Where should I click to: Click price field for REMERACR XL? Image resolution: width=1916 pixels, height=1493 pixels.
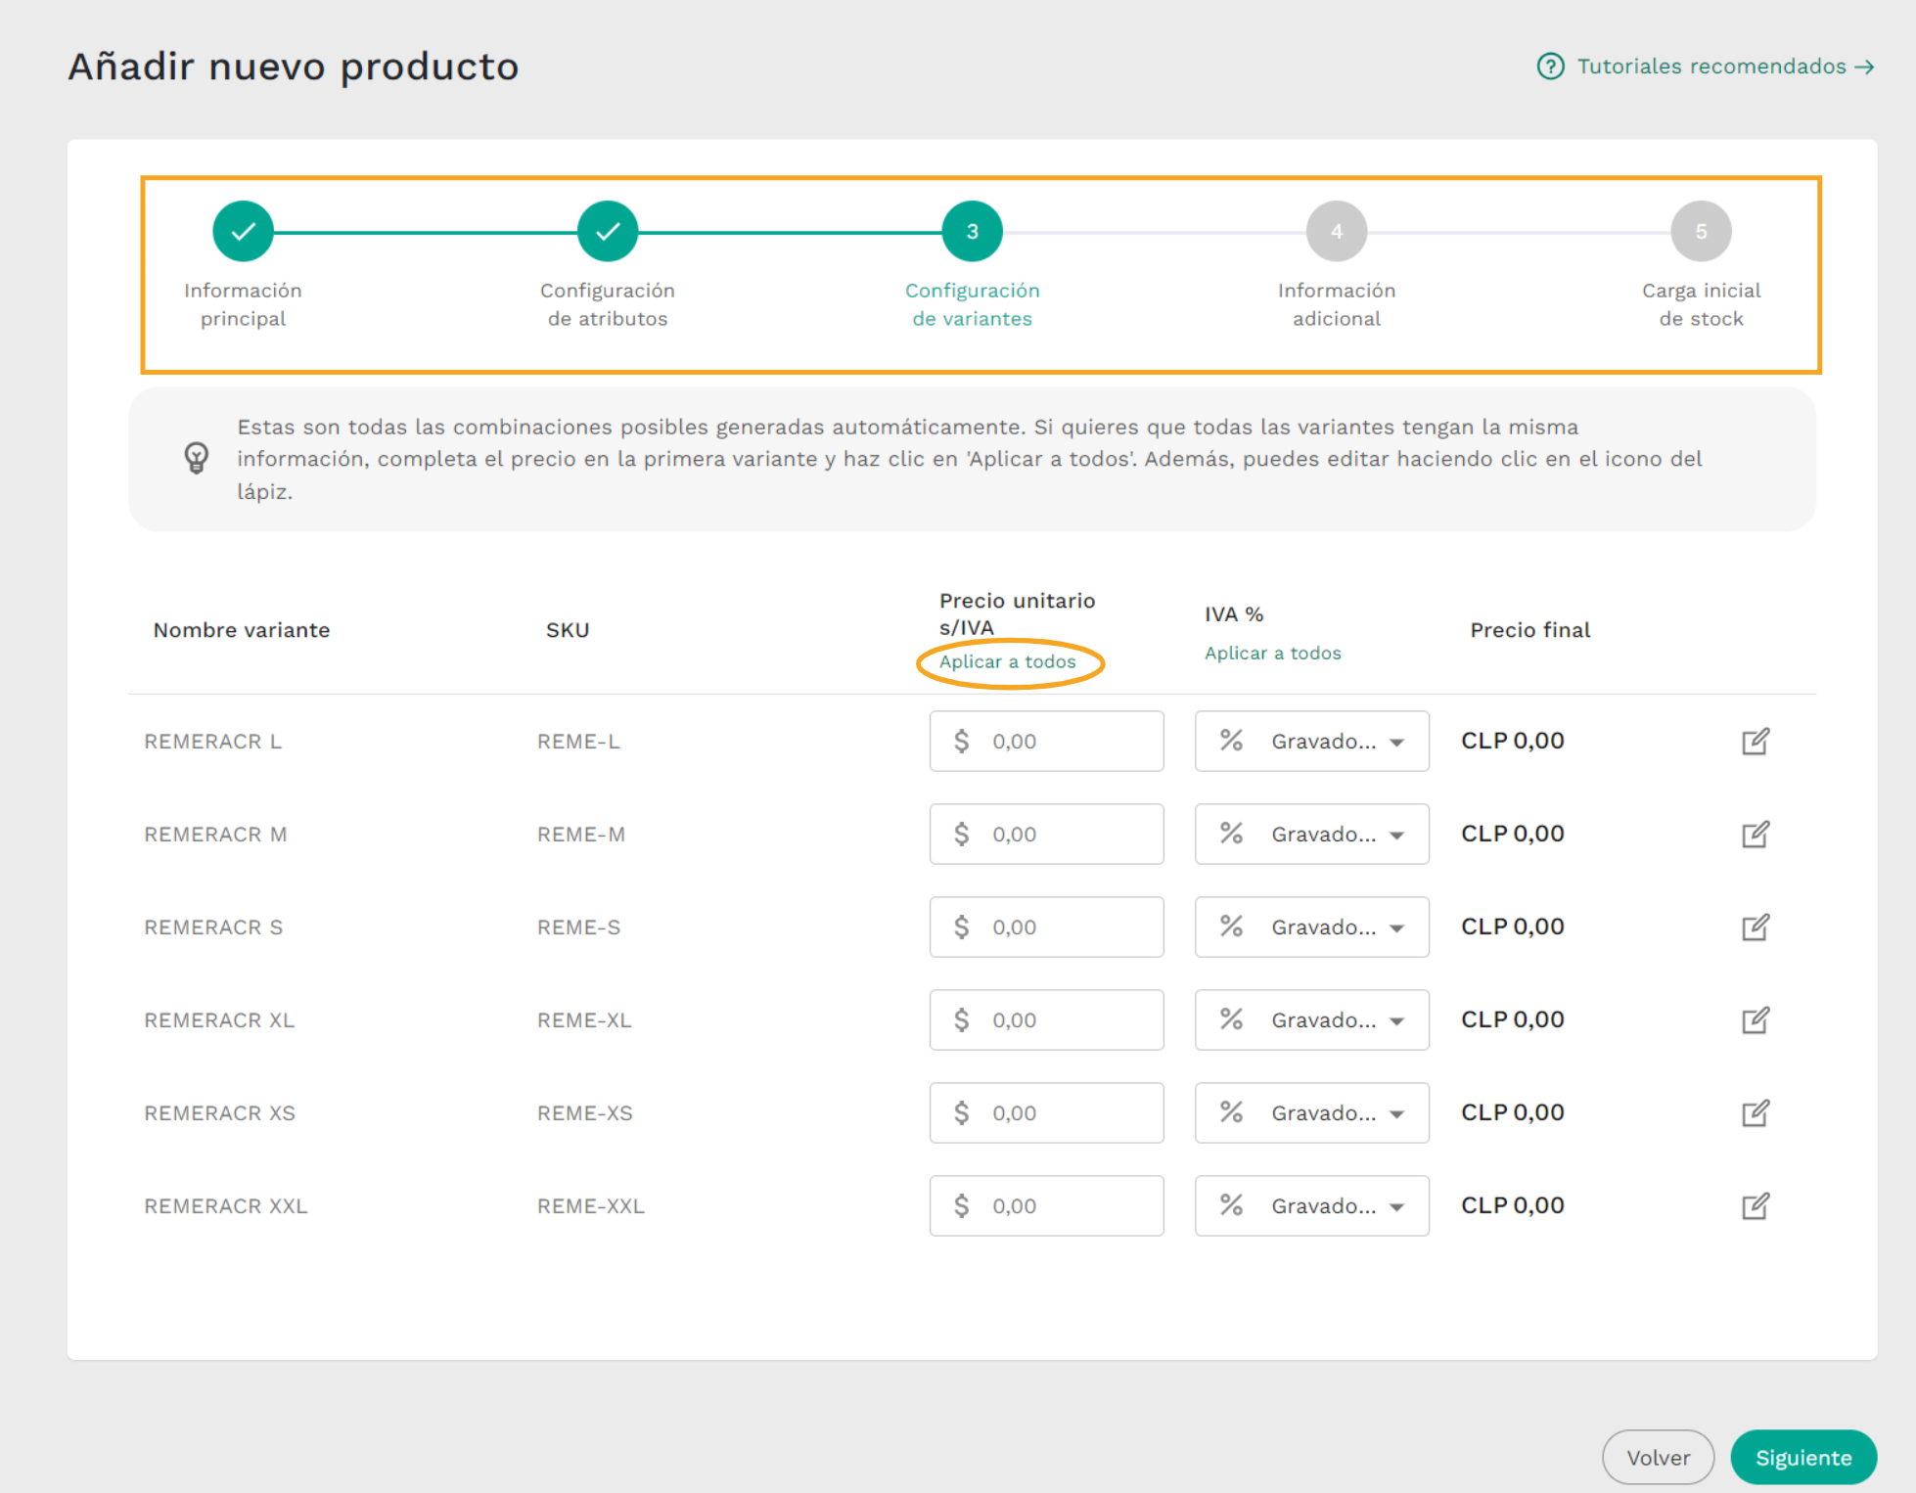1047,1020
